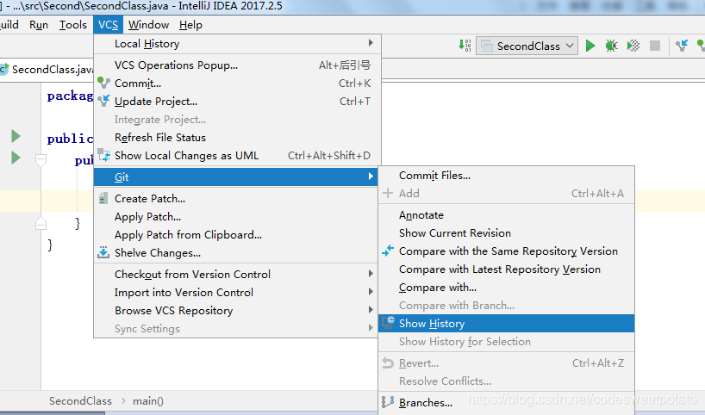Click the Create Patch icon

(103, 198)
